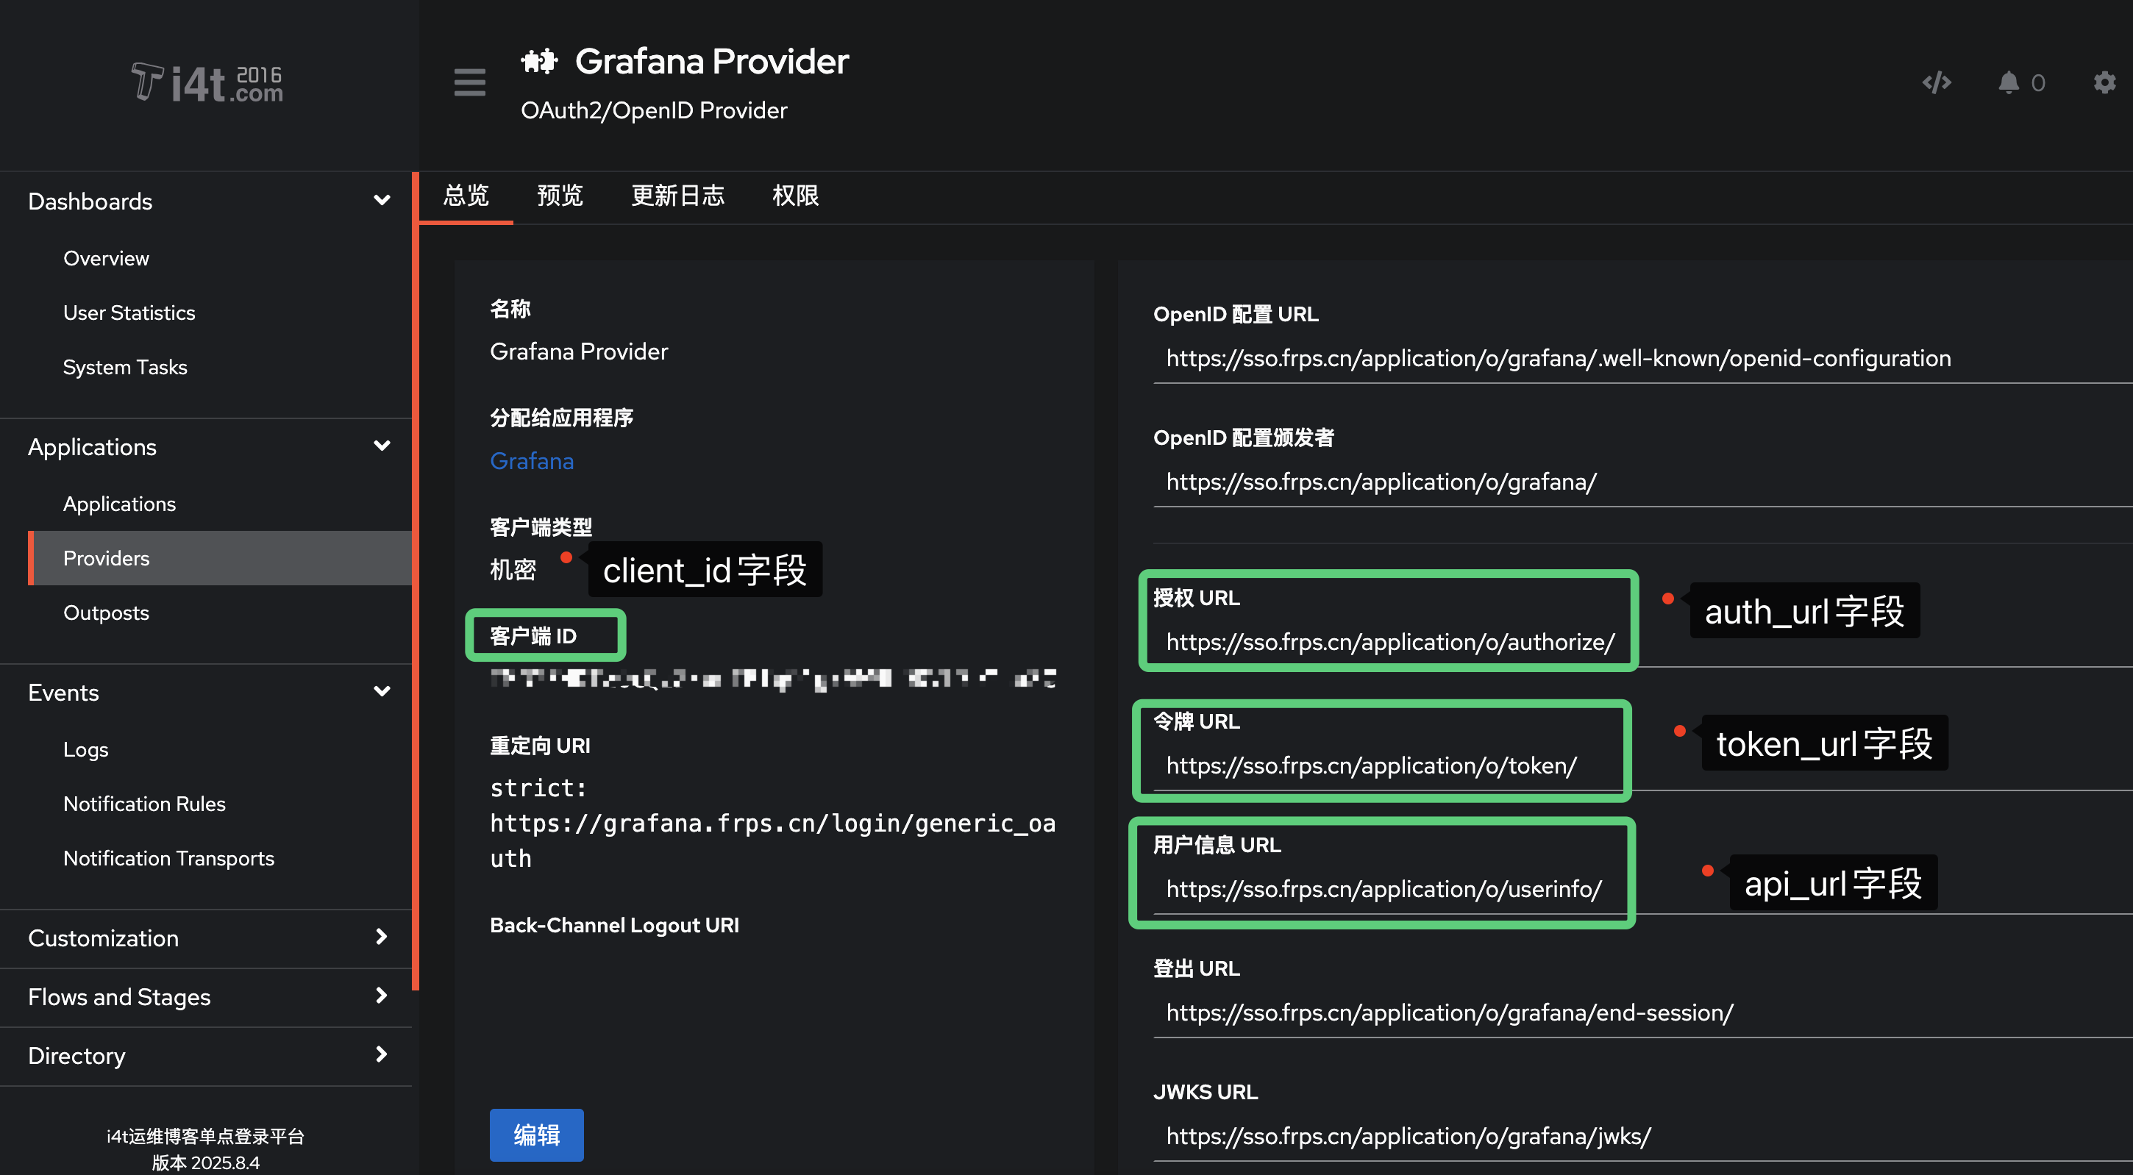Collapse the Dashboards section

pos(382,199)
